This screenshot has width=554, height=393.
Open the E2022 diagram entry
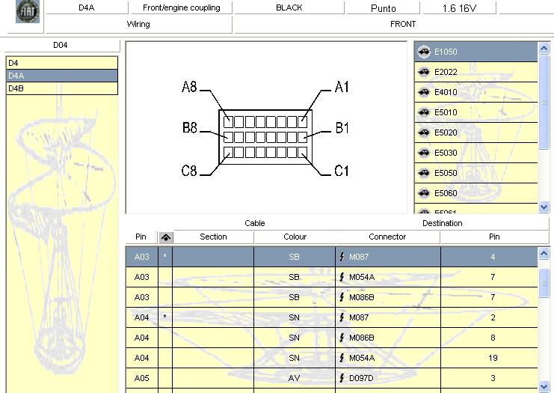click(476, 72)
